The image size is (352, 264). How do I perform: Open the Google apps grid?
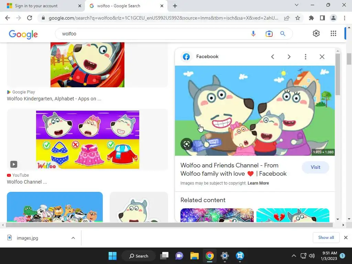click(x=333, y=33)
